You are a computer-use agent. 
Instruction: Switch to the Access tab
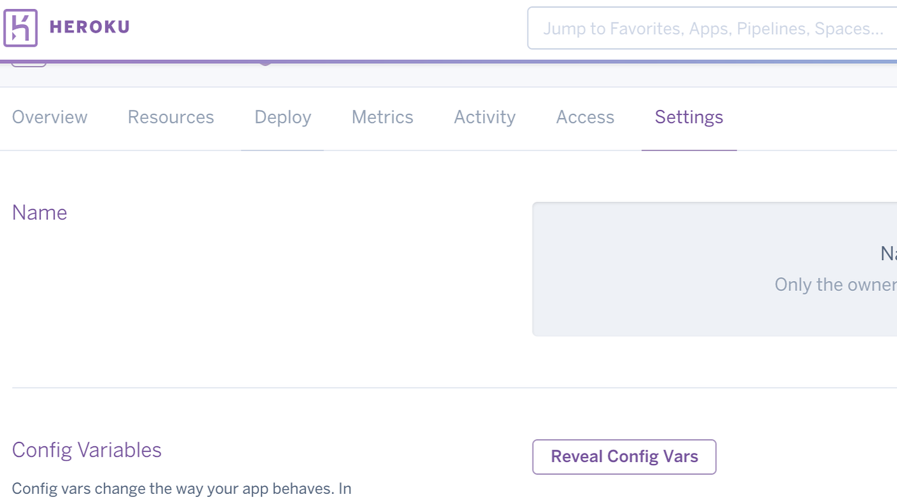[x=584, y=117]
